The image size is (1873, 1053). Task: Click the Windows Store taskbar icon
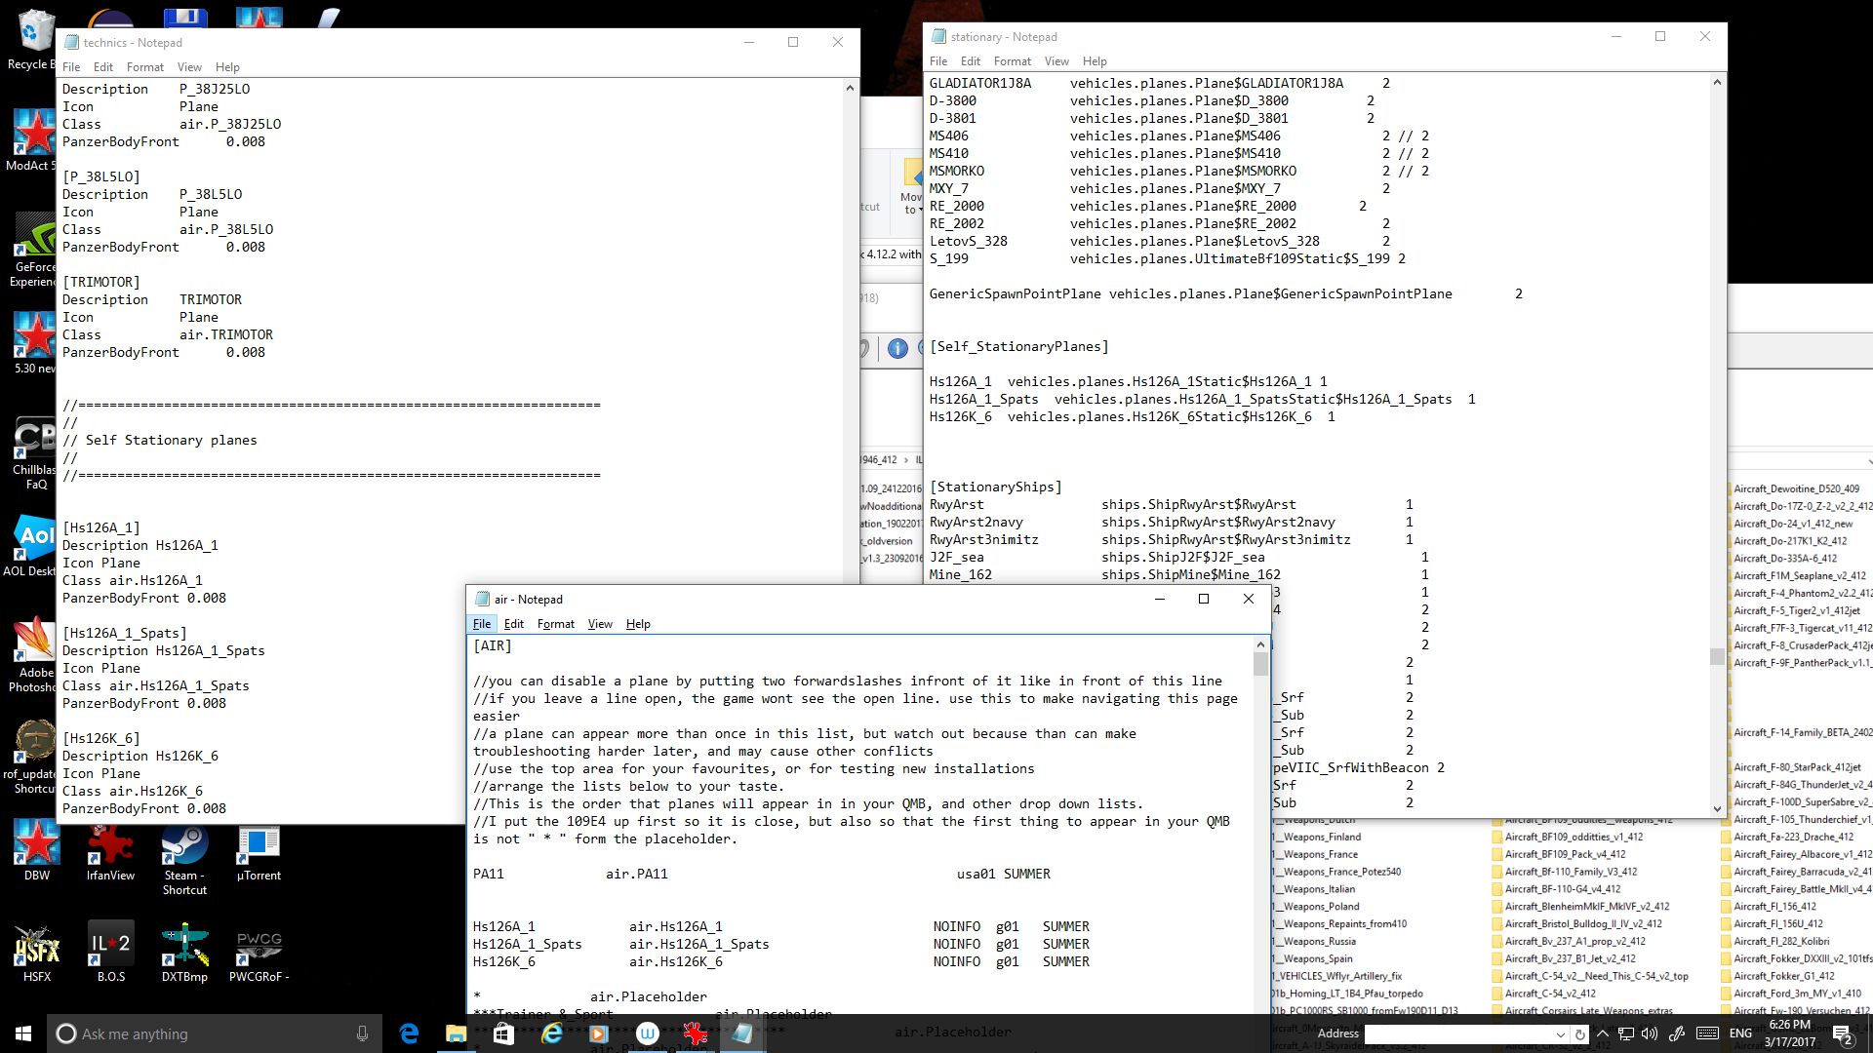click(503, 1033)
